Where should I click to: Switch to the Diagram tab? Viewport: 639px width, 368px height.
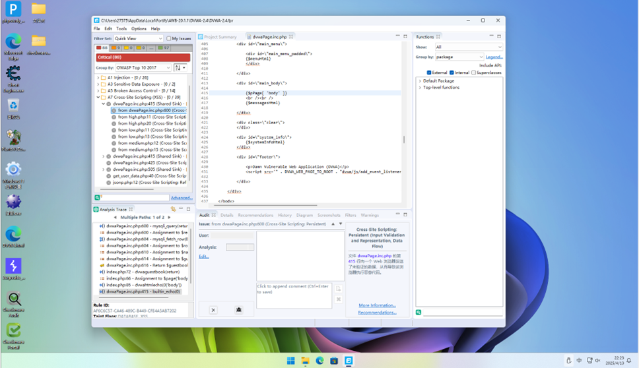click(304, 215)
